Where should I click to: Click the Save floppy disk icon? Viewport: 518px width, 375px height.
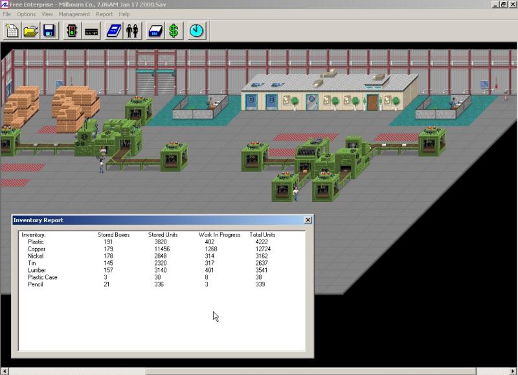tap(49, 30)
